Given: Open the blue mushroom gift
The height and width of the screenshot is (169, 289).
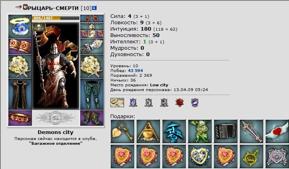Looking at the screenshot, I should pos(174,131).
